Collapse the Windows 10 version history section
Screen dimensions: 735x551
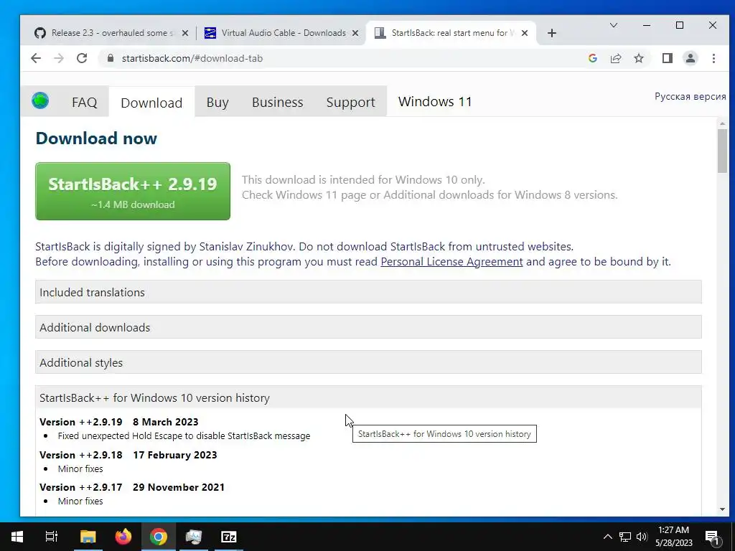(x=368, y=397)
